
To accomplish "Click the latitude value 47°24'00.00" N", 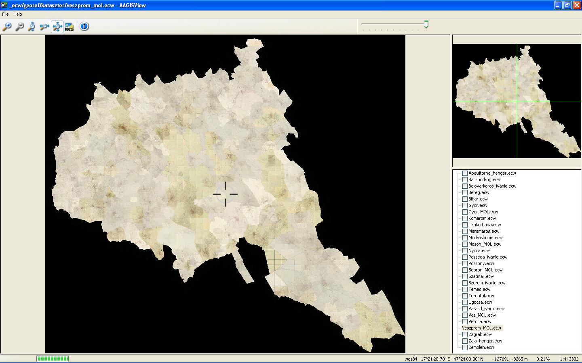I will click(468, 359).
